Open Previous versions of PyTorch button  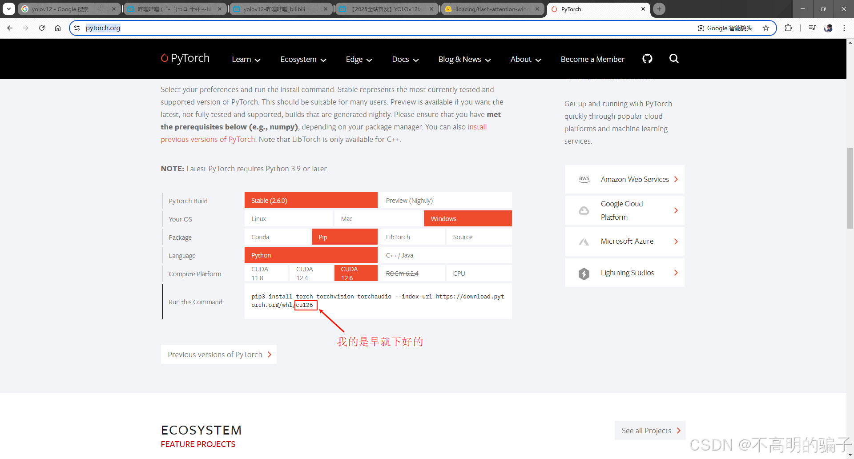pos(219,354)
